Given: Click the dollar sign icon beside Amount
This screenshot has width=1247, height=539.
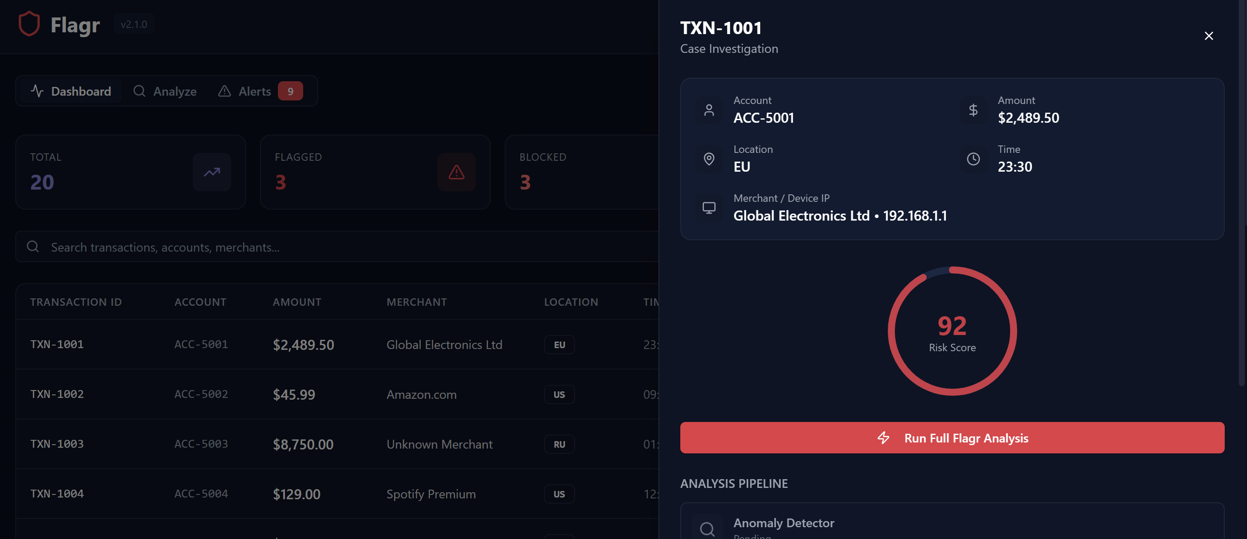Looking at the screenshot, I should [x=973, y=111].
